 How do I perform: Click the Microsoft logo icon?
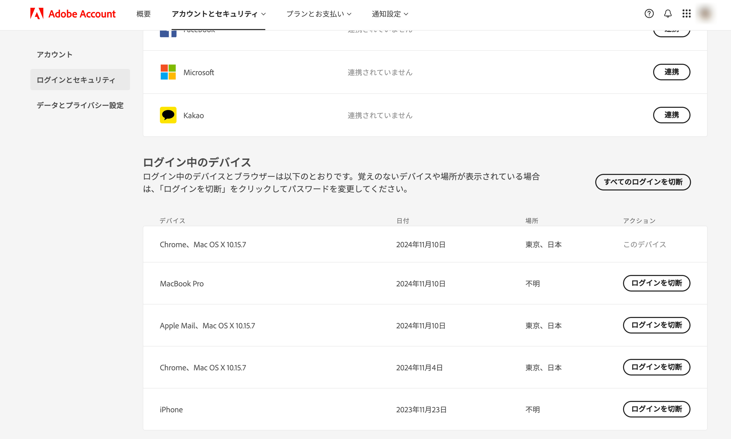168,72
